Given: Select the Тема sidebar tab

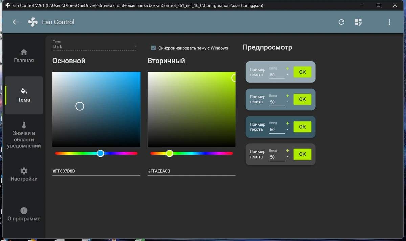Looking at the screenshot, I should coord(24,95).
